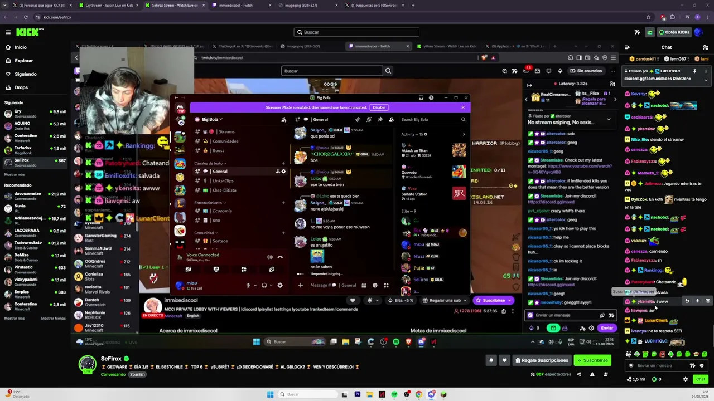Screen dimensions: 714x401
Task: Open Conterstine's Minecraft stream in Siguiendo
Action: click(35, 138)
